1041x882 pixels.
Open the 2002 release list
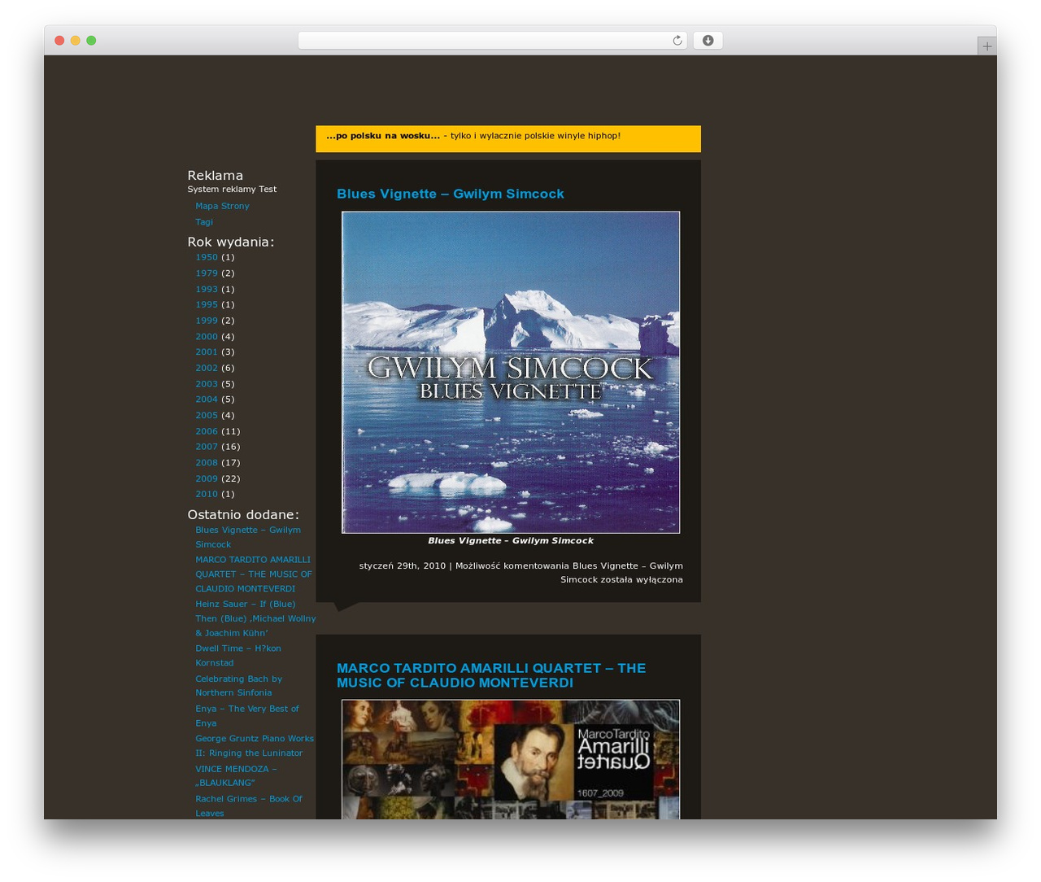pos(207,368)
